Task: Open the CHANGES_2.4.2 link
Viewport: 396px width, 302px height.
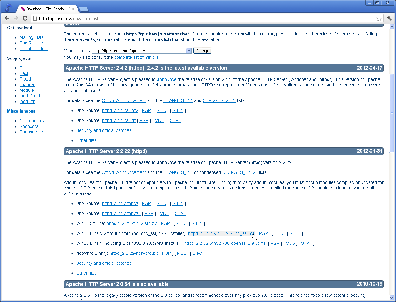Action: pos(219,100)
